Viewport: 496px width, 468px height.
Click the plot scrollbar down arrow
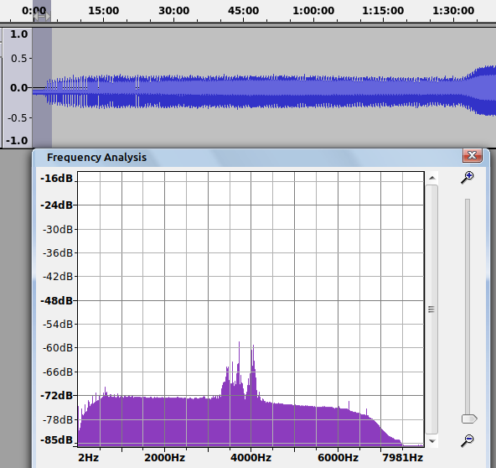click(432, 441)
